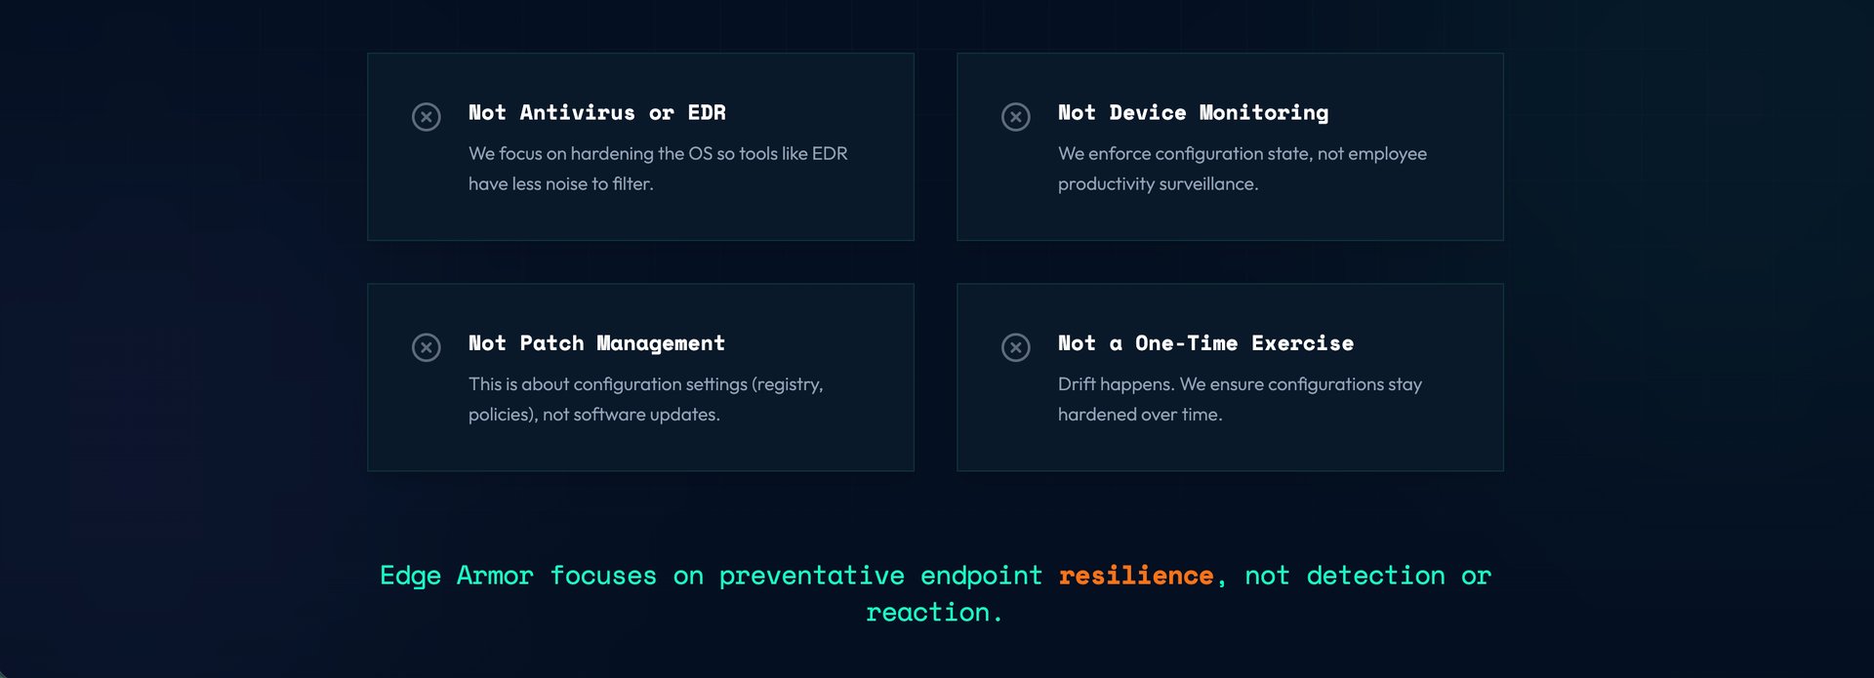Viewport: 1874px width, 678px height.
Task: Click the X icon beside Not Patch Management
Action: [427, 347]
